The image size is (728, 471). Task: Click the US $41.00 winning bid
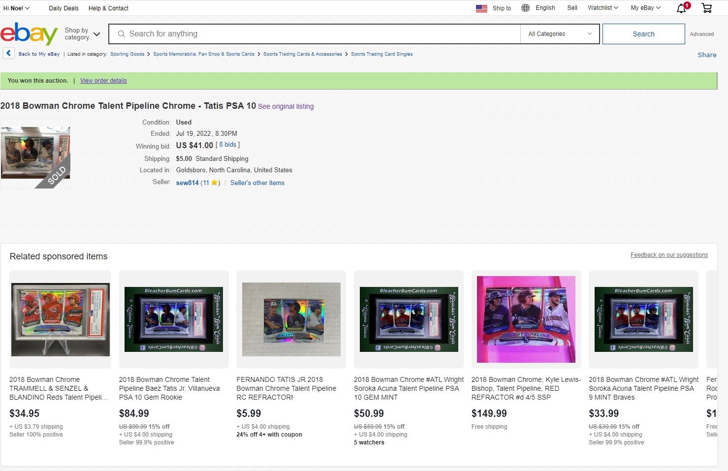tap(194, 145)
